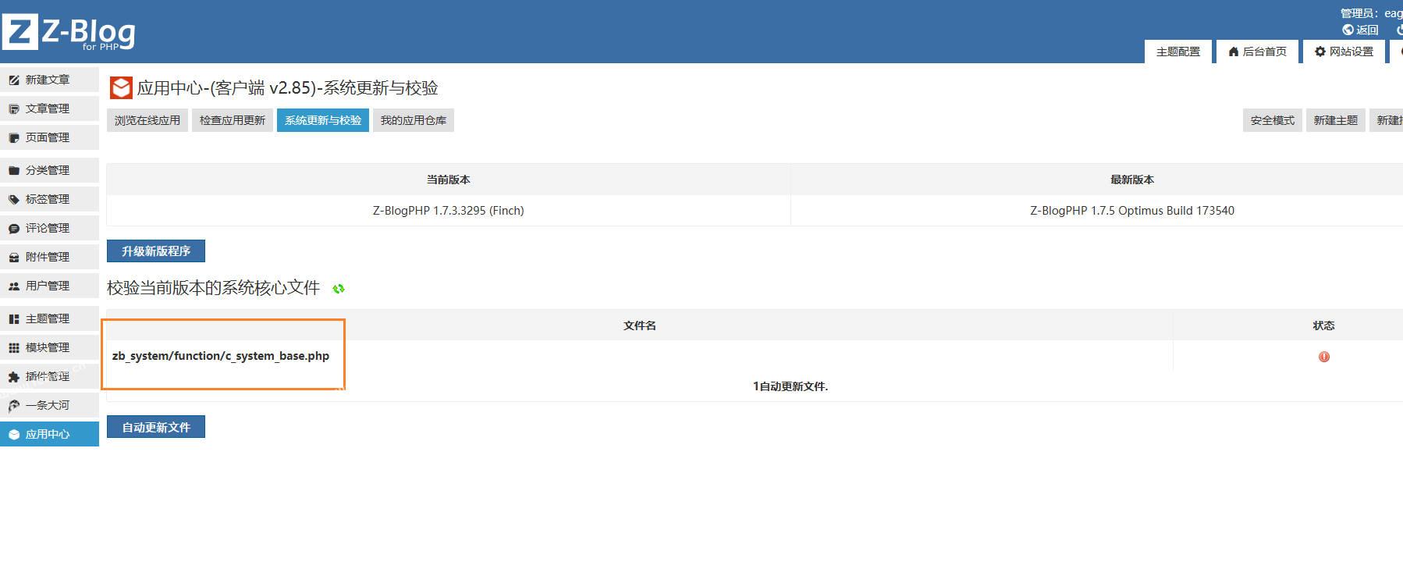Click the Z-Blog logo in header
This screenshot has height=562, width=1403.
[x=69, y=33]
